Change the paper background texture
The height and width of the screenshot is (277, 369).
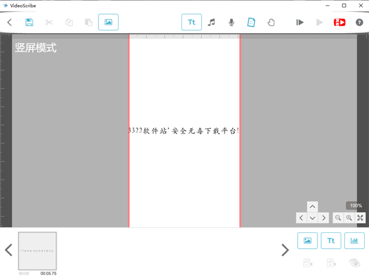click(x=251, y=22)
